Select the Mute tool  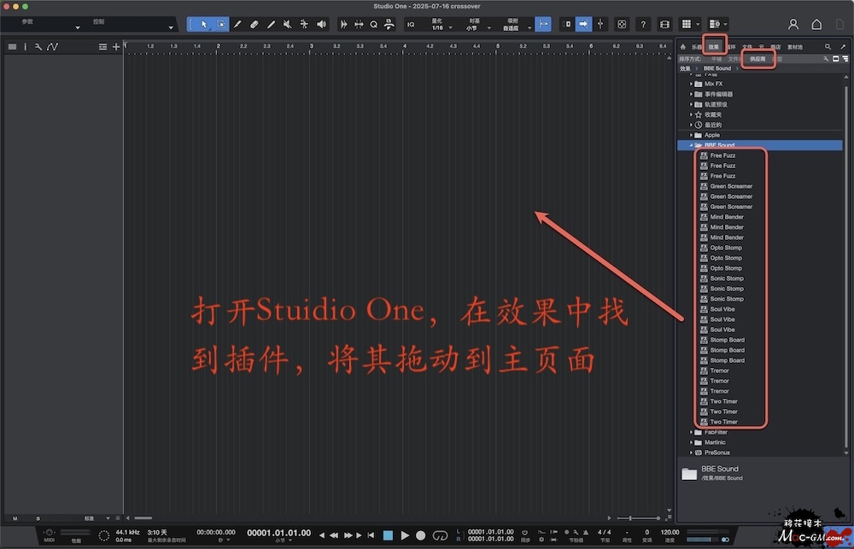click(287, 24)
